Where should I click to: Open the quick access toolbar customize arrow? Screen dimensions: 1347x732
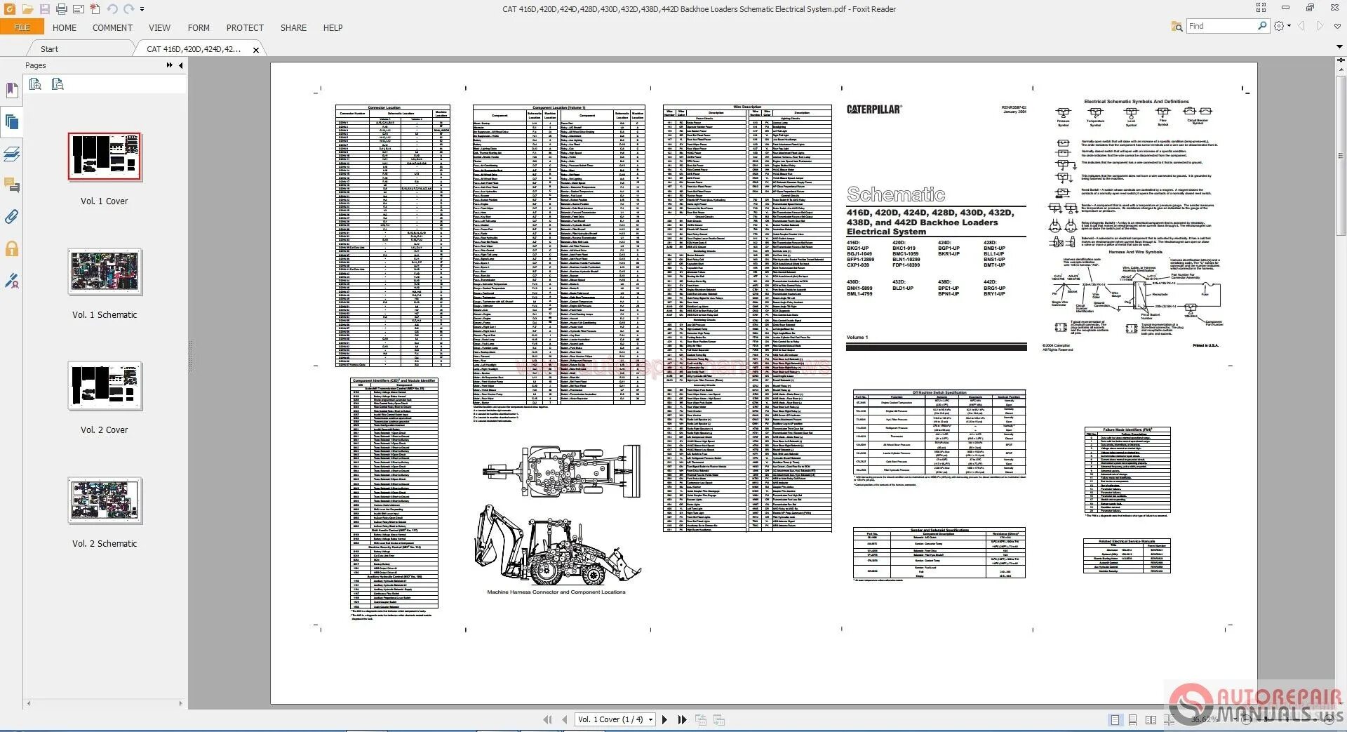tap(142, 9)
